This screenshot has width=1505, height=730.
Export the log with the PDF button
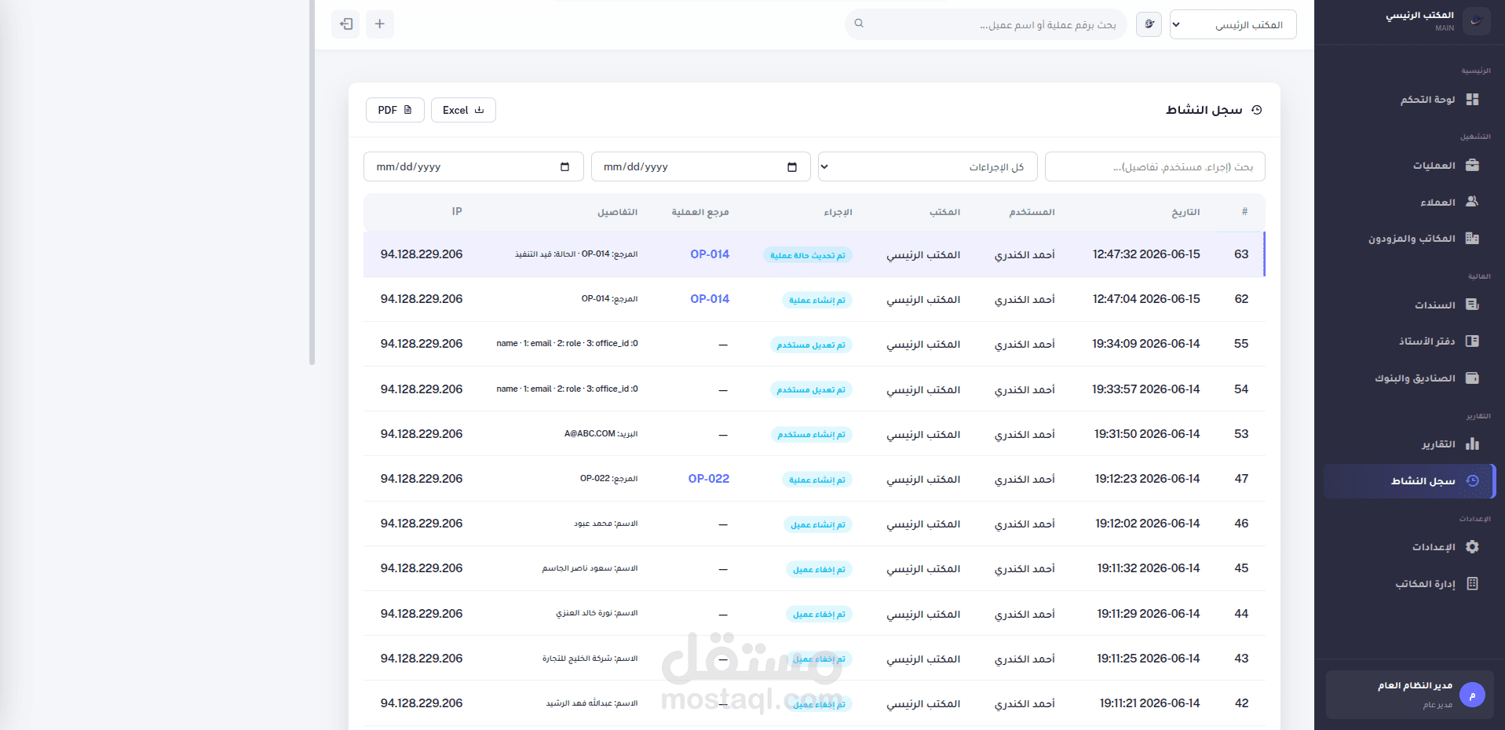pyautogui.click(x=395, y=110)
